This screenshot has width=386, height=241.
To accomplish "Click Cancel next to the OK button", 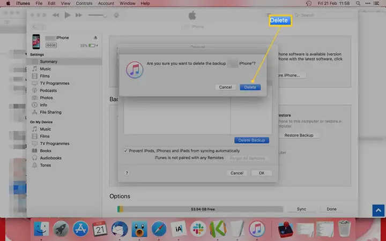I will tap(237, 173).
